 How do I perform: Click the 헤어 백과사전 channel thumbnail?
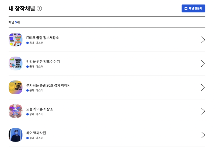click(15, 135)
